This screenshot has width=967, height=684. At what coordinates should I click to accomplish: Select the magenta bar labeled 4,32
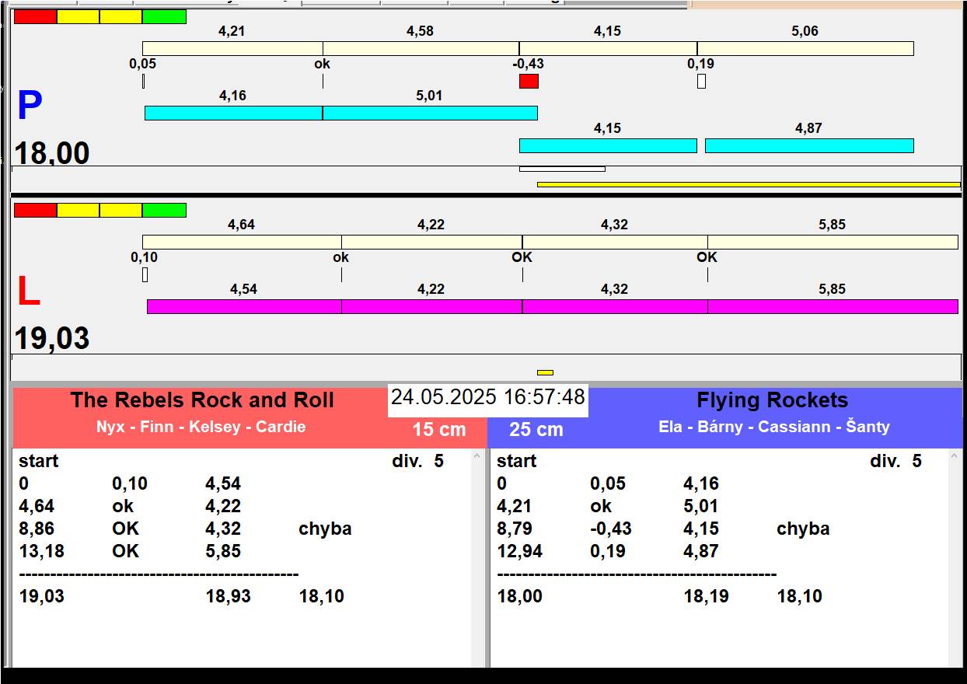615,306
